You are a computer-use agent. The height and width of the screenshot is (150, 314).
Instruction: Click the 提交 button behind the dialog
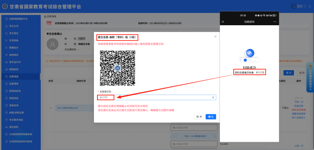pyautogui.click(x=289, y=73)
